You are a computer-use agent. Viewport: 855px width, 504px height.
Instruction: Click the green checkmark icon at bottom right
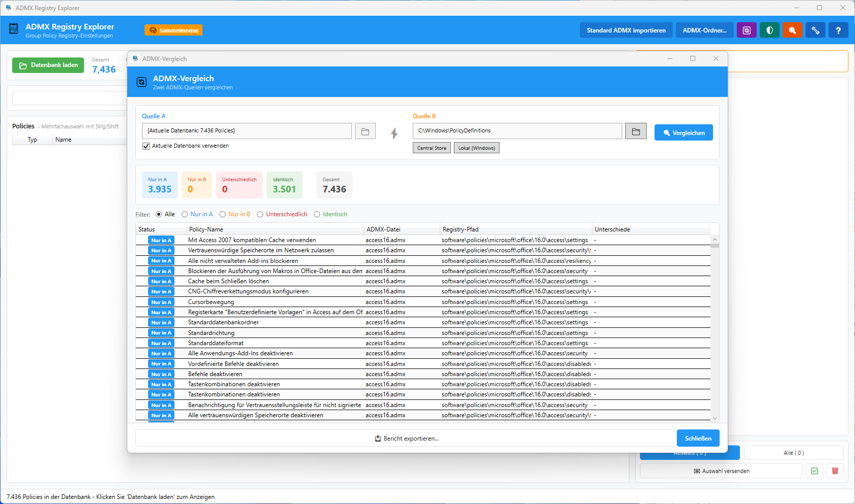click(x=814, y=471)
